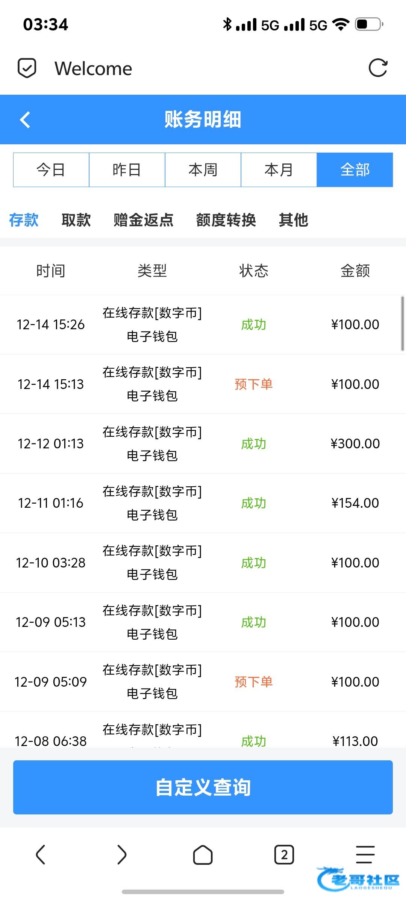Tap the browser back navigation arrow
This screenshot has width=406, height=902.
tap(41, 855)
